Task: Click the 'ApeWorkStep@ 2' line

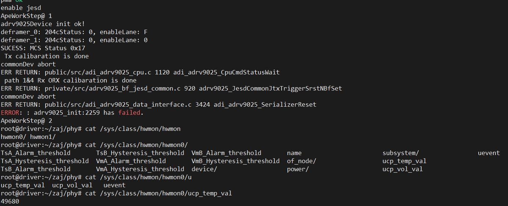Action: point(26,121)
